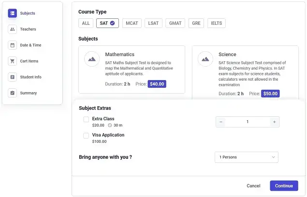This screenshot has width=307, height=197.
Task: Click the Student Info form icon
Action: [13, 77]
